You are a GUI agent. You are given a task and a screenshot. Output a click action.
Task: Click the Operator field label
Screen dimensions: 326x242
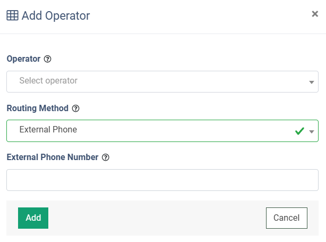tap(23, 59)
